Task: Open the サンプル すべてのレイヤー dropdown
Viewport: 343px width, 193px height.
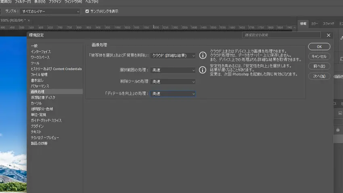Action: [50, 11]
